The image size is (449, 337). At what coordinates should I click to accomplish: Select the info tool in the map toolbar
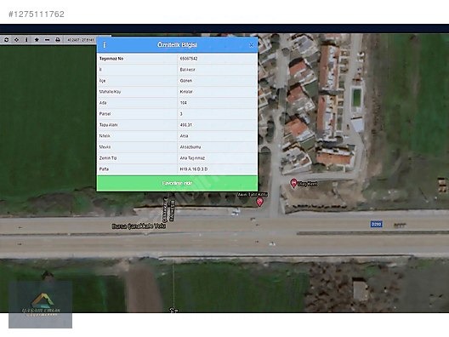coord(26,39)
